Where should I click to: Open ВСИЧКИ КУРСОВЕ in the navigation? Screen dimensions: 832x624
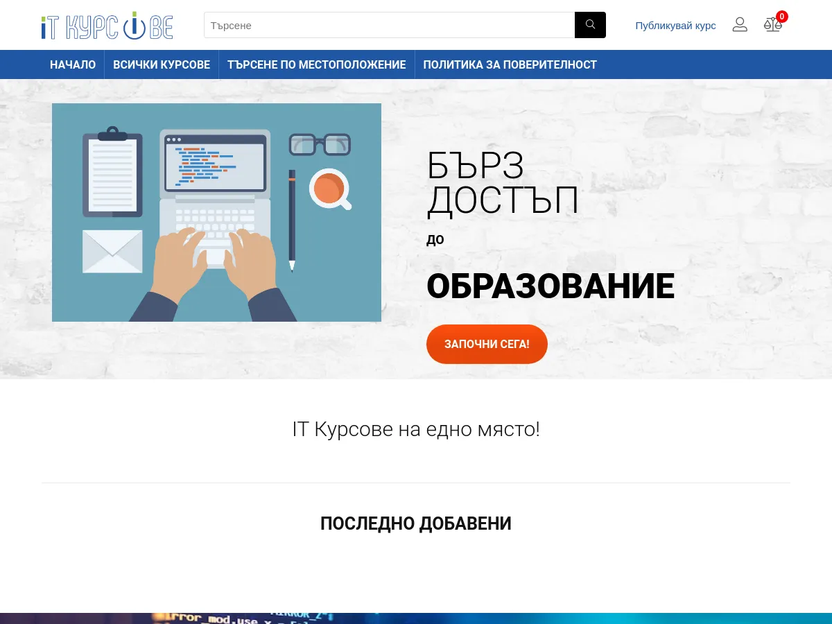[x=162, y=64]
